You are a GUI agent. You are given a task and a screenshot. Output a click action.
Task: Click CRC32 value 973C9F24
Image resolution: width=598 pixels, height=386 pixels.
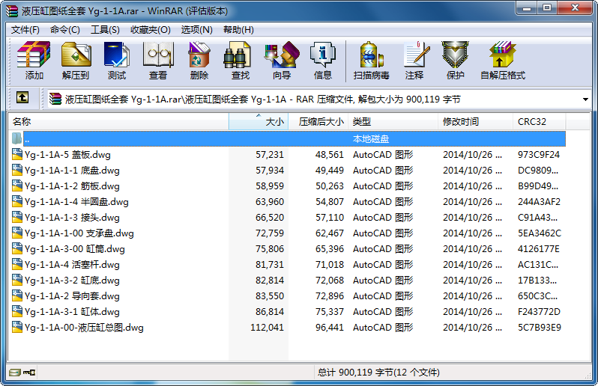click(539, 155)
